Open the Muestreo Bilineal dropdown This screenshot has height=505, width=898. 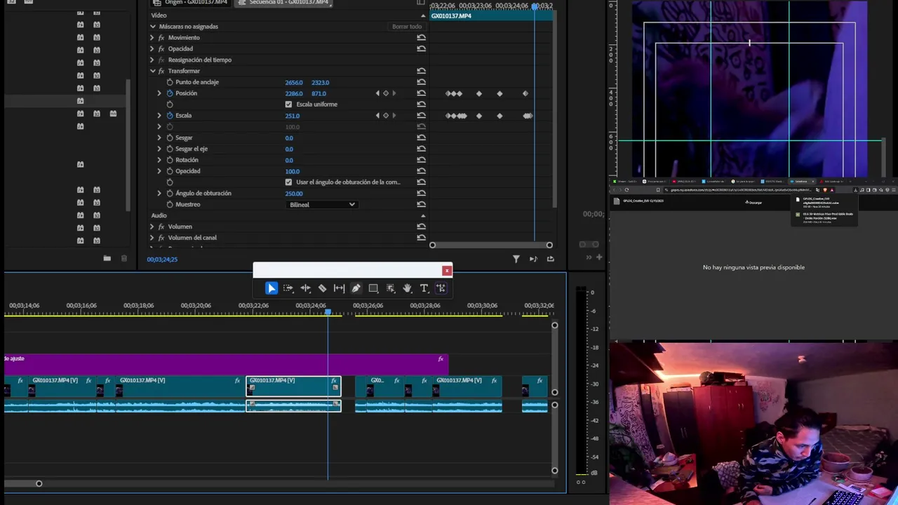pos(323,205)
